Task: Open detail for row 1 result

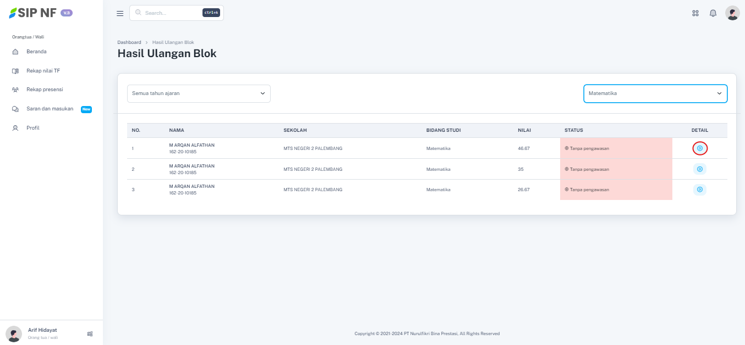Action: 699,148
